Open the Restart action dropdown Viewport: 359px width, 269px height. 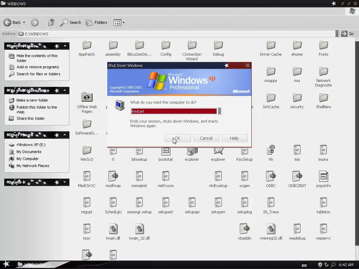[219, 111]
